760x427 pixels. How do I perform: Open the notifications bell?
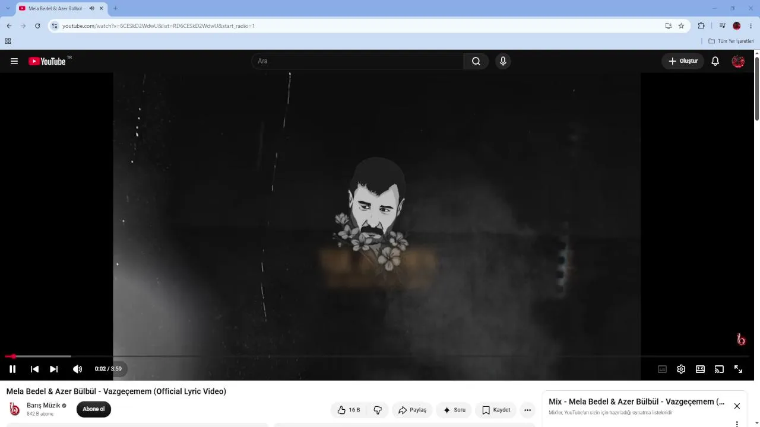715,61
